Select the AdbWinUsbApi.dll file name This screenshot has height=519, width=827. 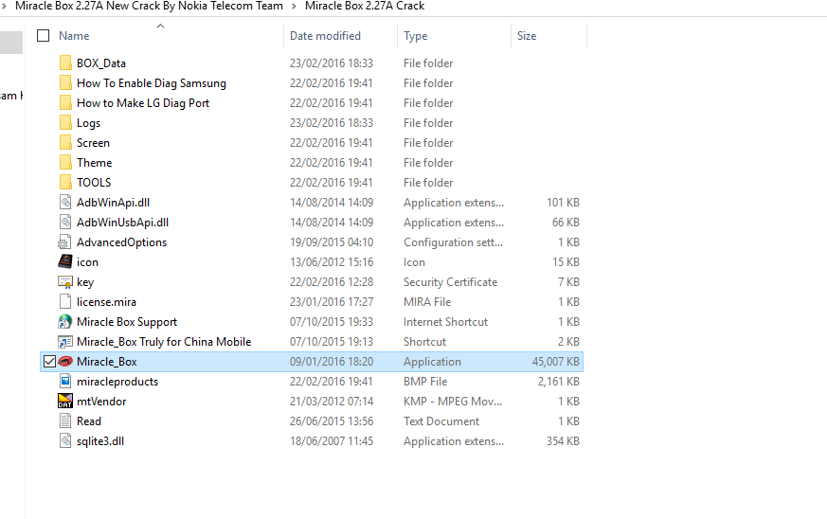pos(122,223)
